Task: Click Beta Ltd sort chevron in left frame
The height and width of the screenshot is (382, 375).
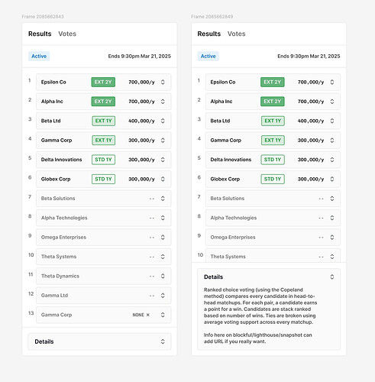Action: click(163, 121)
